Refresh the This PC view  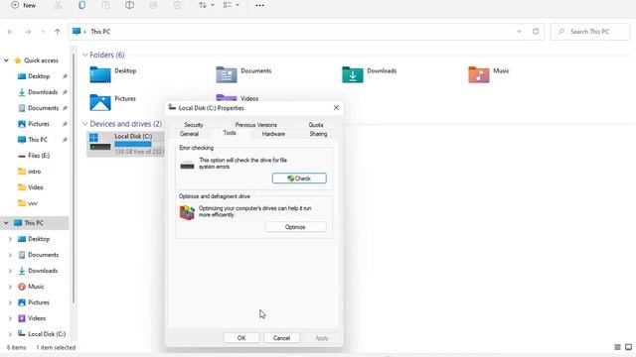[536, 32]
